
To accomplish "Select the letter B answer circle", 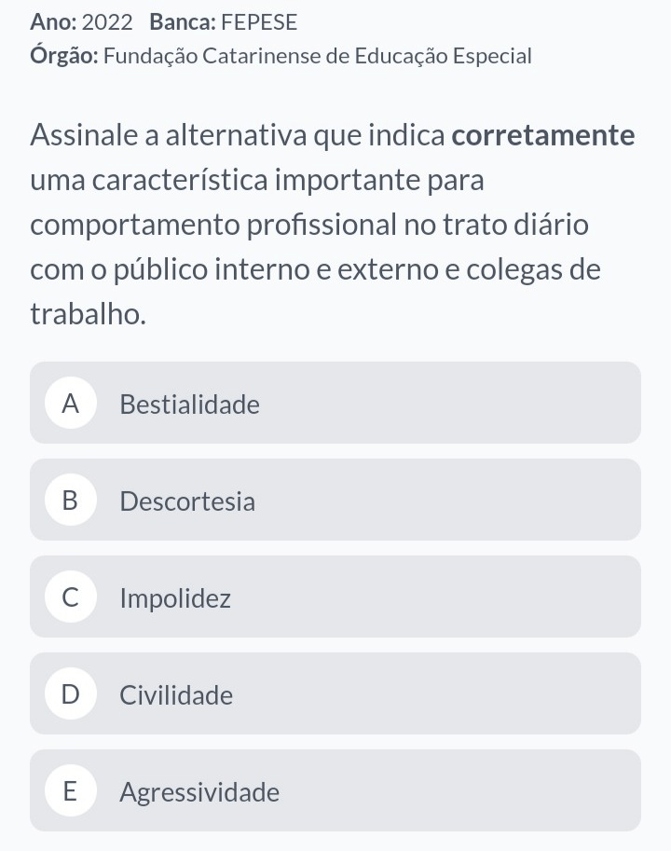I will (70, 501).
